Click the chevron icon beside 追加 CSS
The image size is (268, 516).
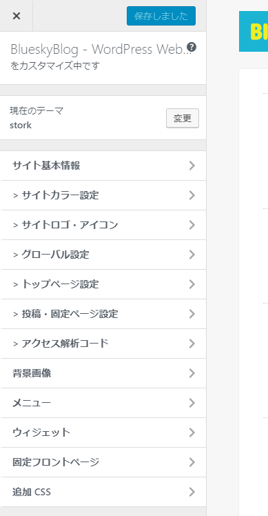[192, 492]
